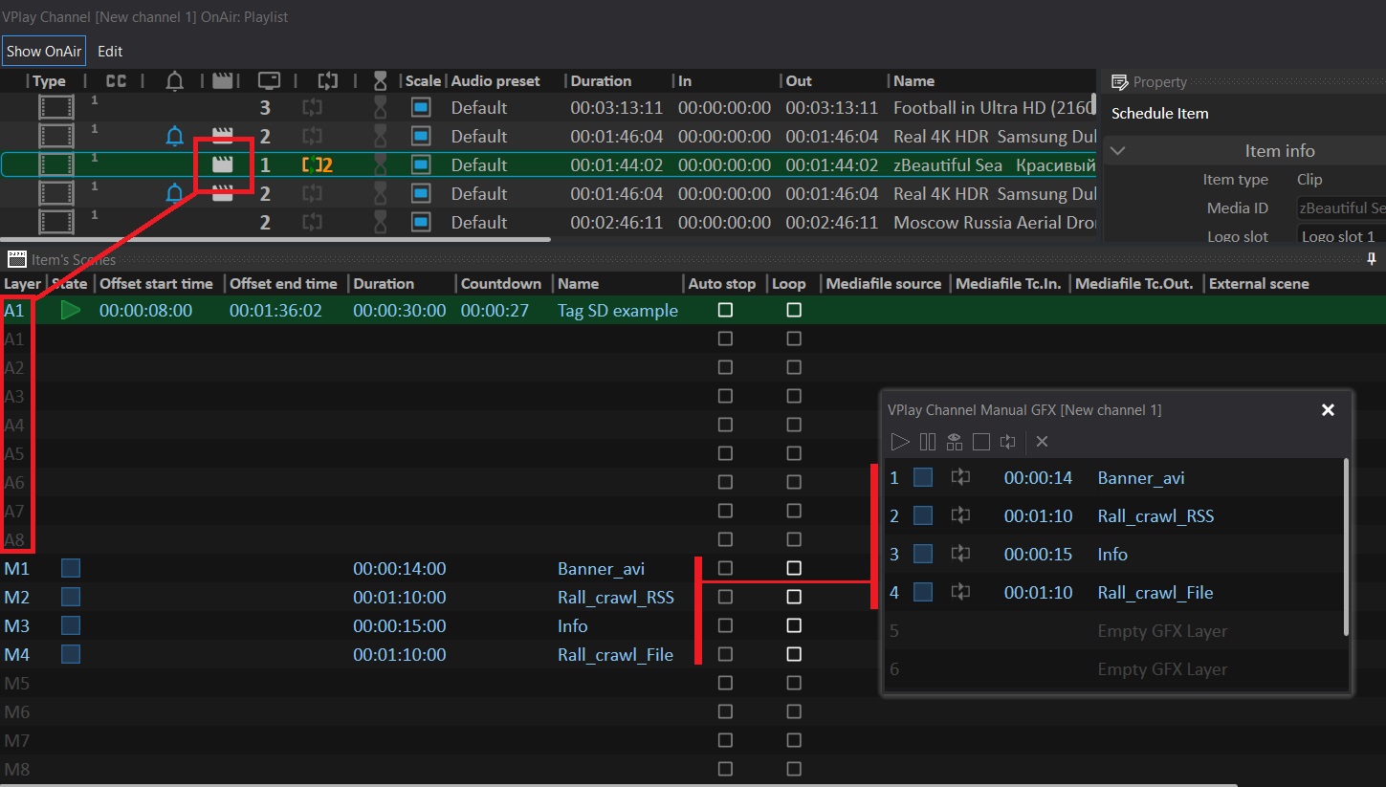1386x787 pixels.
Task: Click the bell column header icon
Action: (174, 81)
